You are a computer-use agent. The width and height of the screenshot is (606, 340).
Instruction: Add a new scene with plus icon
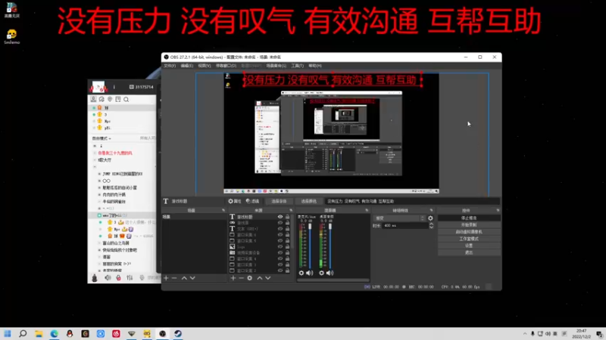(166, 278)
